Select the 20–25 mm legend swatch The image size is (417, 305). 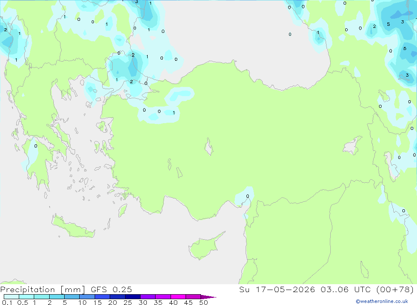pos(117,297)
